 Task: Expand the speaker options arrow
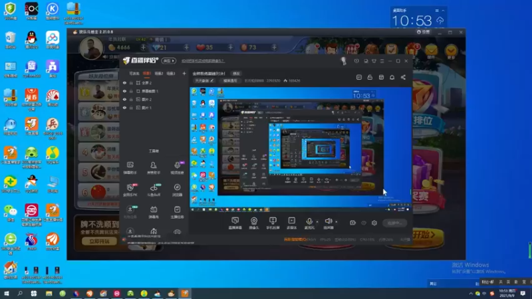coord(336,222)
